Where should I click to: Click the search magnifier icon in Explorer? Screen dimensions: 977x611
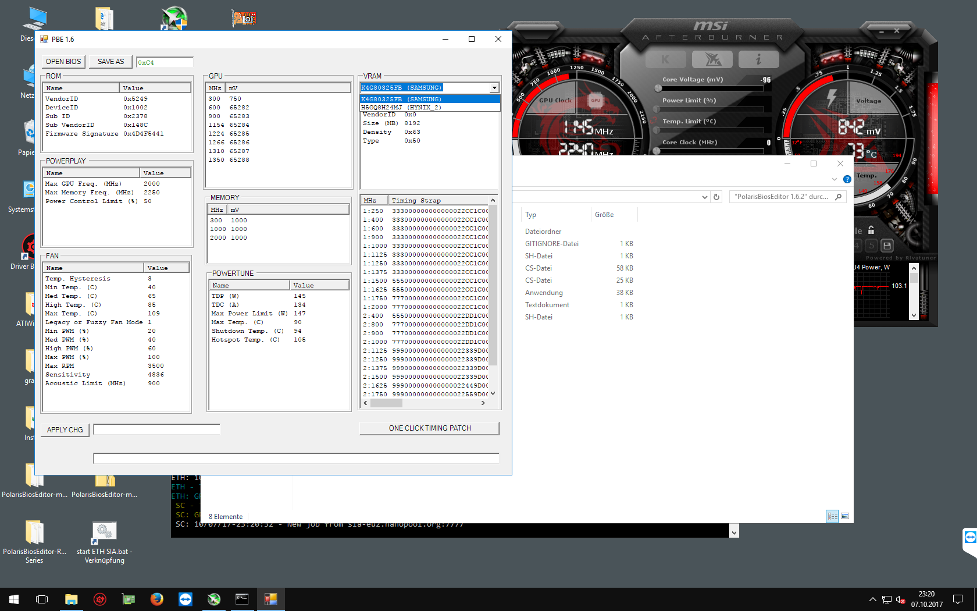point(838,197)
